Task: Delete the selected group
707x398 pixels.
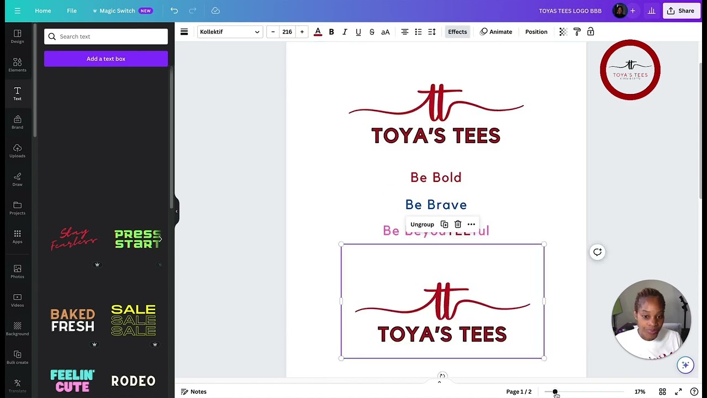Action: point(458,224)
